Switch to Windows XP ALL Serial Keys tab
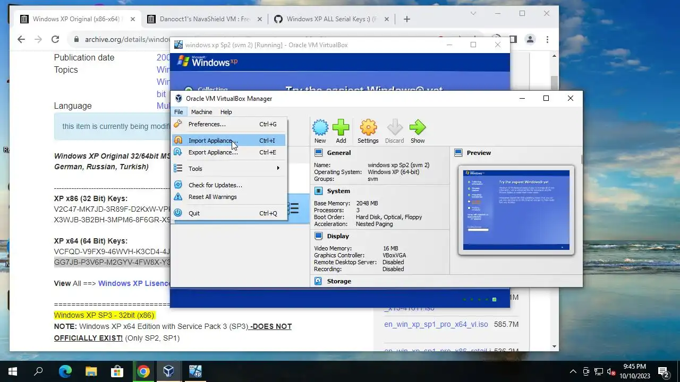 coord(331,19)
